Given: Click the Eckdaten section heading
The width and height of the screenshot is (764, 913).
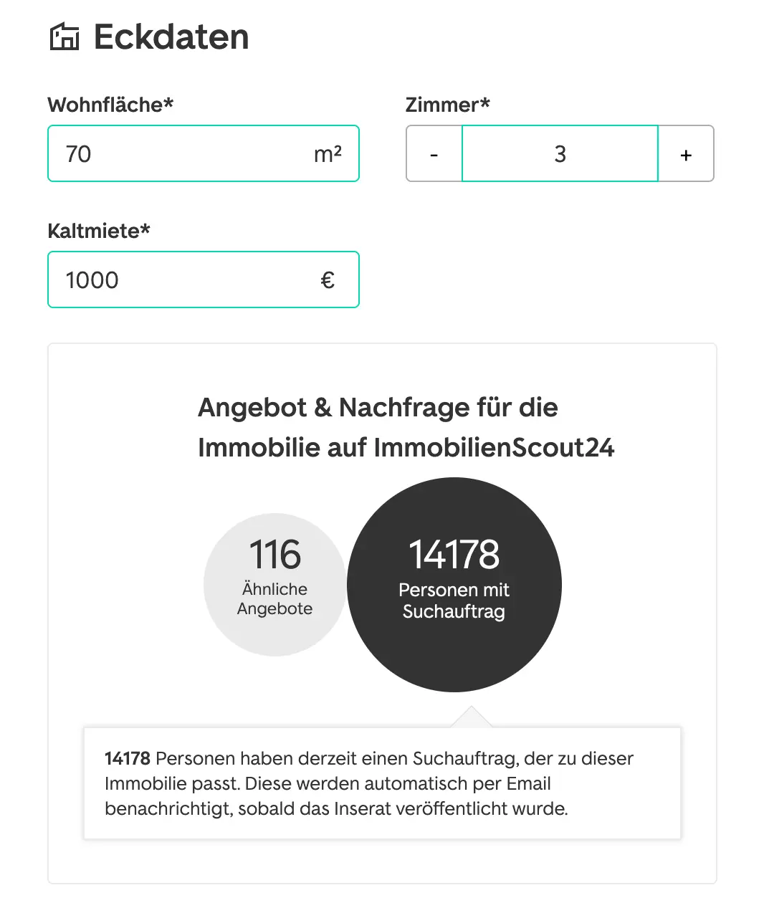Looking at the screenshot, I should tap(171, 37).
